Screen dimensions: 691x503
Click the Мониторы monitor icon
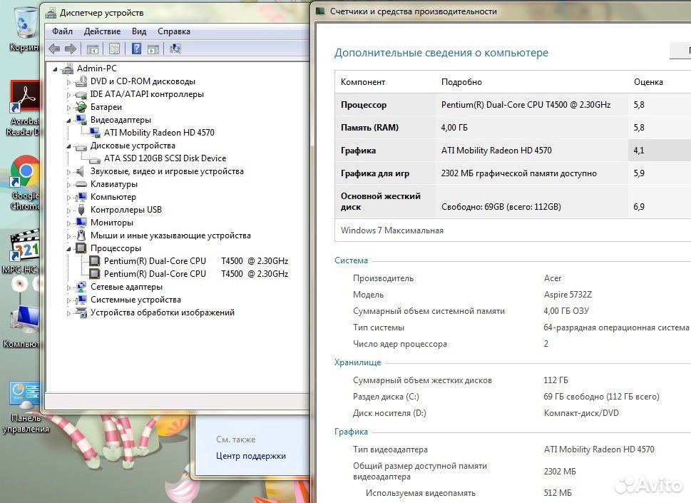pyautogui.click(x=81, y=223)
